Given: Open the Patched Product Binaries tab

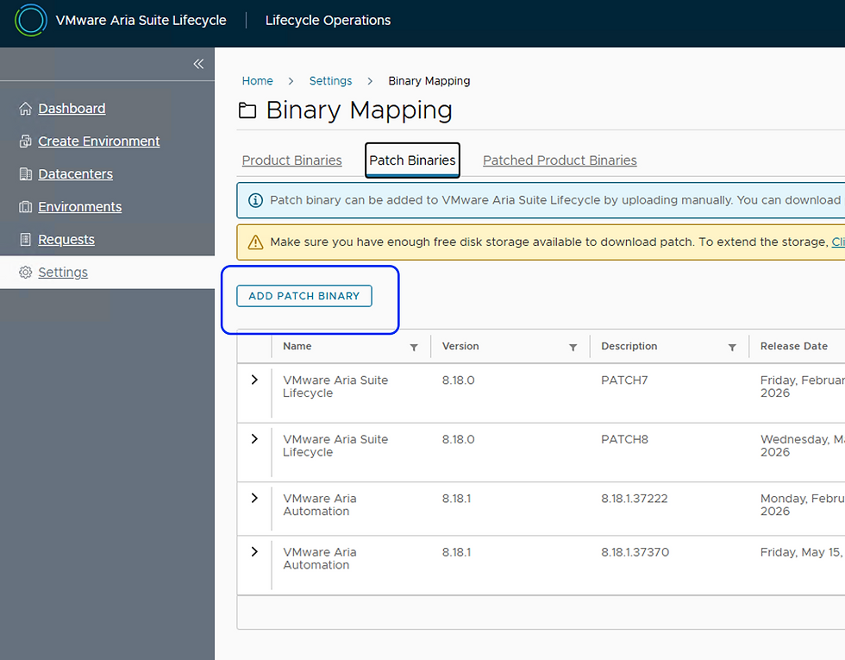Looking at the screenshot, I should coord(560,160).
